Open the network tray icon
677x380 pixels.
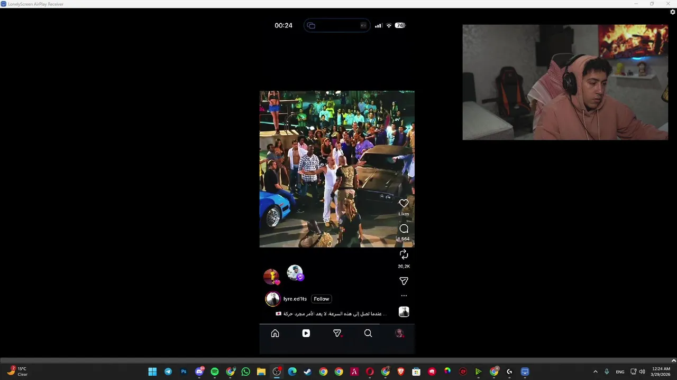pyautogui.click(x=633, y=372)
